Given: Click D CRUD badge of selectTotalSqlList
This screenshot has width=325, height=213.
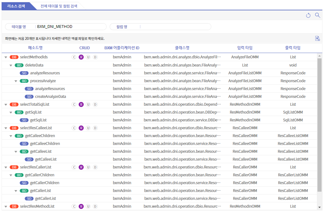Looking at the screenshot, I should coord(95,104).
